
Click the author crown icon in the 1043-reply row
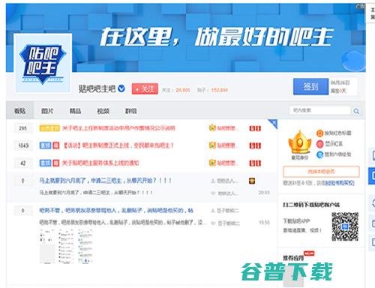212,145
